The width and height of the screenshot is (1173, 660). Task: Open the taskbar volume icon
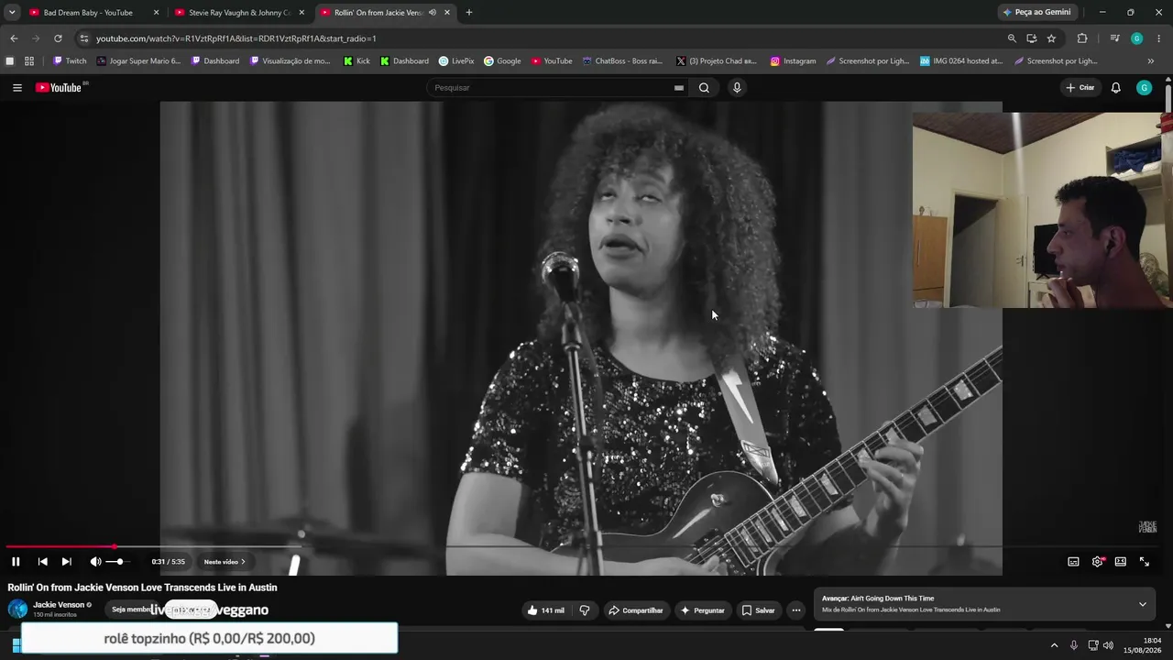(1108, 645)
